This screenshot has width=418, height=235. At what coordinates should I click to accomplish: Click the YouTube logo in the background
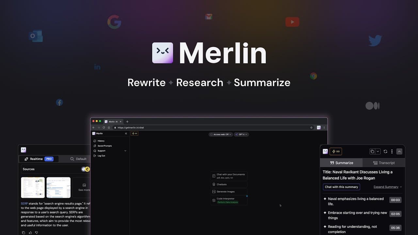pyautogui.click(x=292, y=22)
